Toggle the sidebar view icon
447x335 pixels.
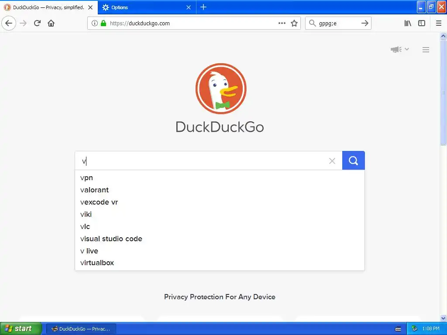(422, 23)
